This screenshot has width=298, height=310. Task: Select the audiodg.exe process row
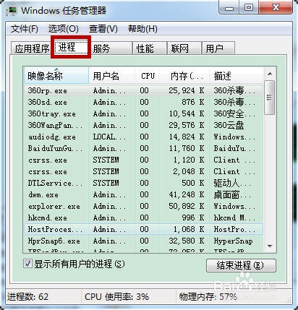point(143,137)
